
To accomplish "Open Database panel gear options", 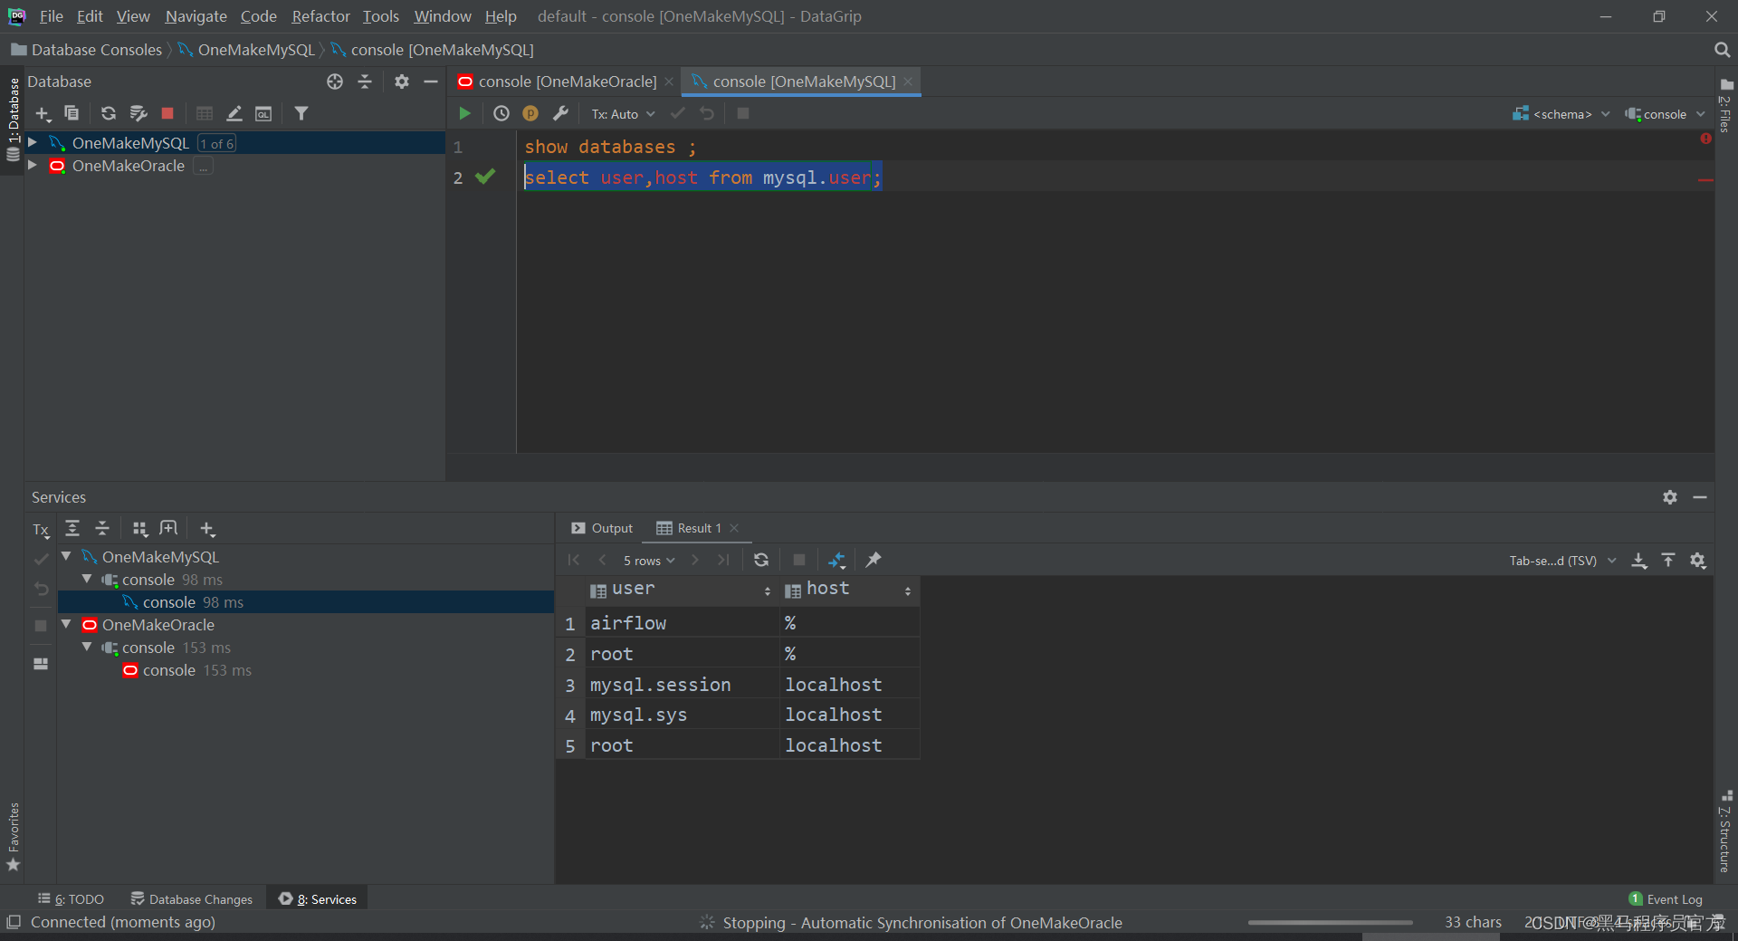I will (402, 82).
